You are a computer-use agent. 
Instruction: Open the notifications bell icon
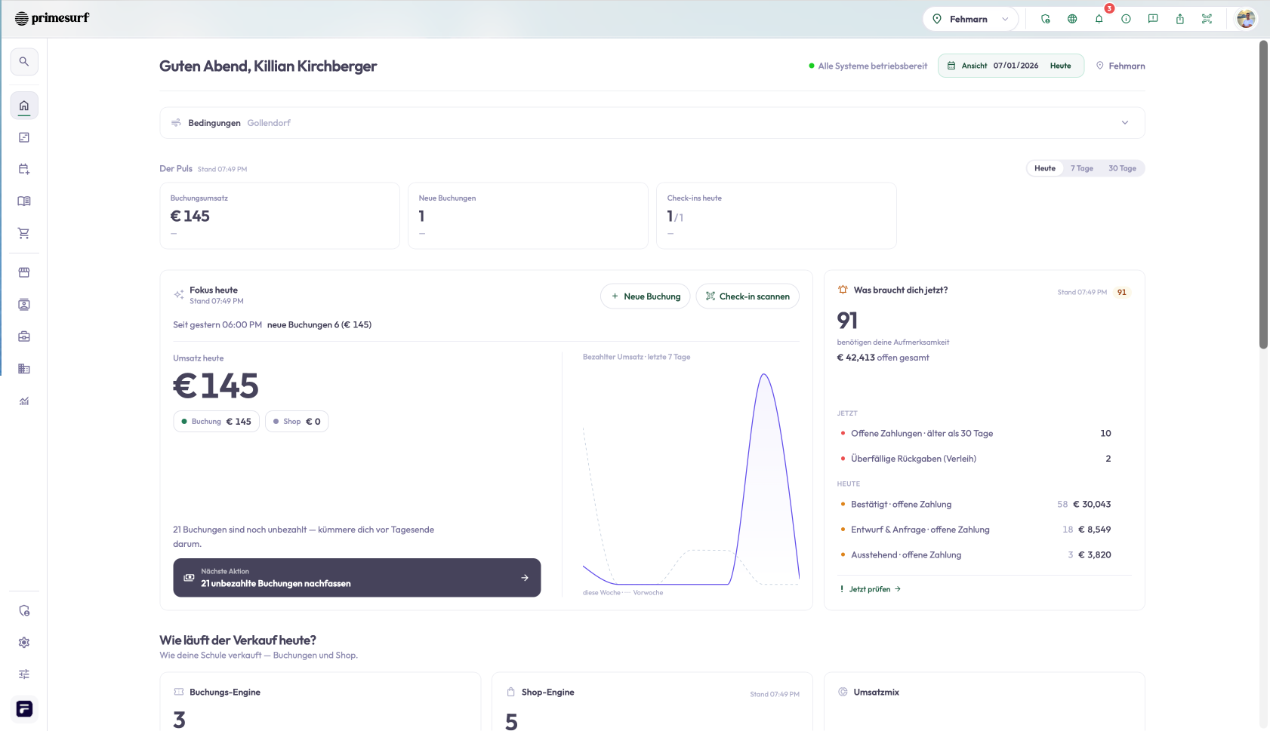(1099, 19)
